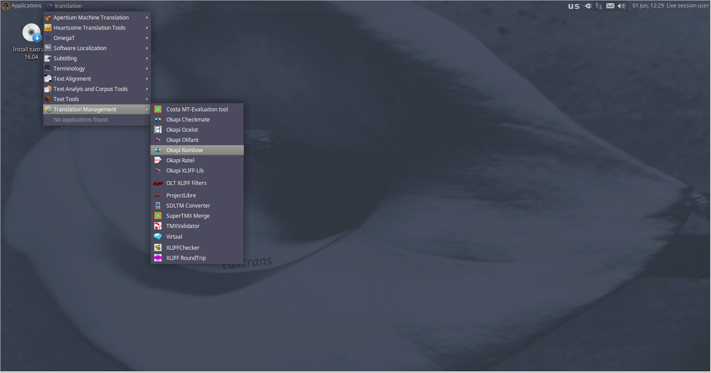711x373 pixels.
Task: Expand the Software Localization submenu arrow
Action: pos(147,48)
